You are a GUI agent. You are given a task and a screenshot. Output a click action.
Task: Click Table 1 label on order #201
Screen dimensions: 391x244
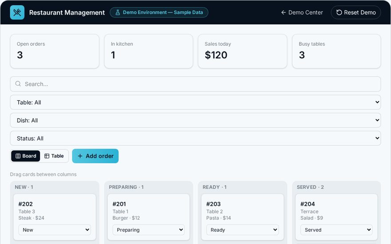120,211
